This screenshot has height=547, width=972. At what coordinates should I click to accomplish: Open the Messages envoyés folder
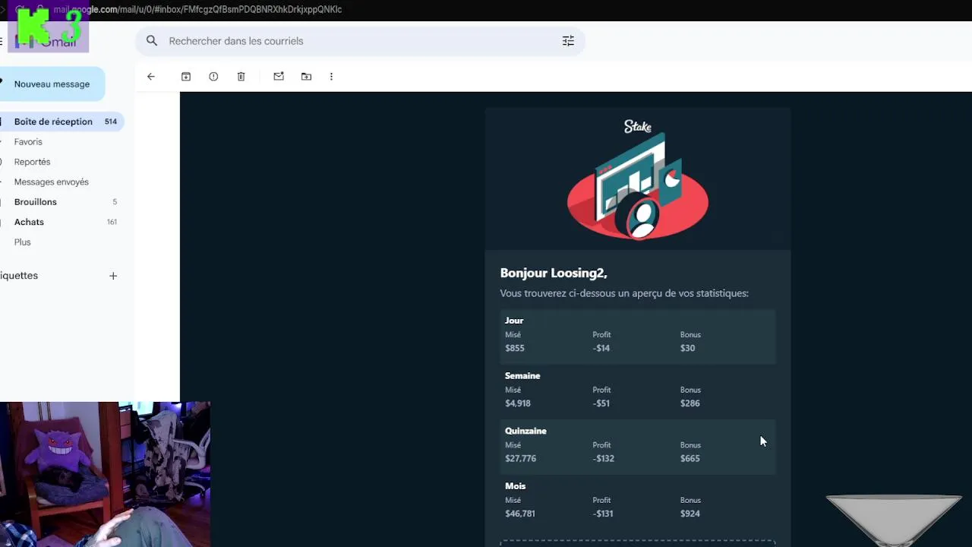(x=51, y=182)
